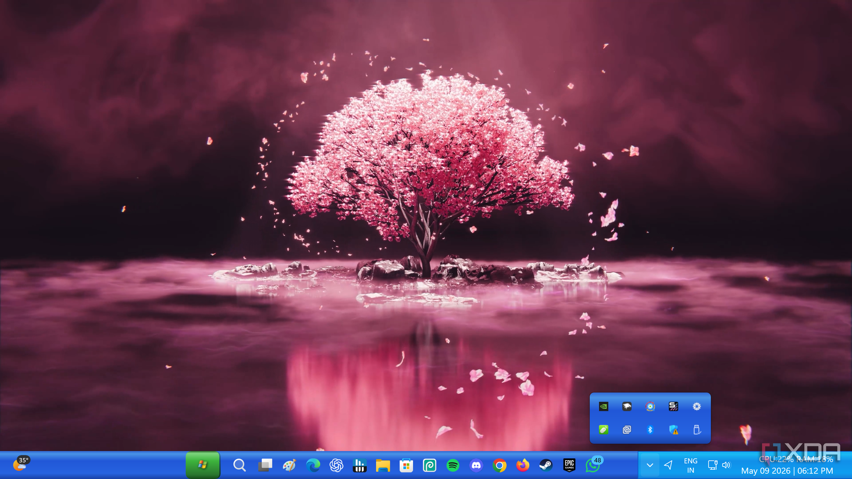Open Task View on taskbar
Image resolution: width=852 pixels, height=479 pixels.
[x=265, y=465]
